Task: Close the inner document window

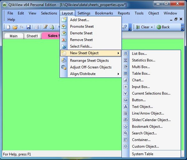Action: pyautogui.click(x=181, y=19)
